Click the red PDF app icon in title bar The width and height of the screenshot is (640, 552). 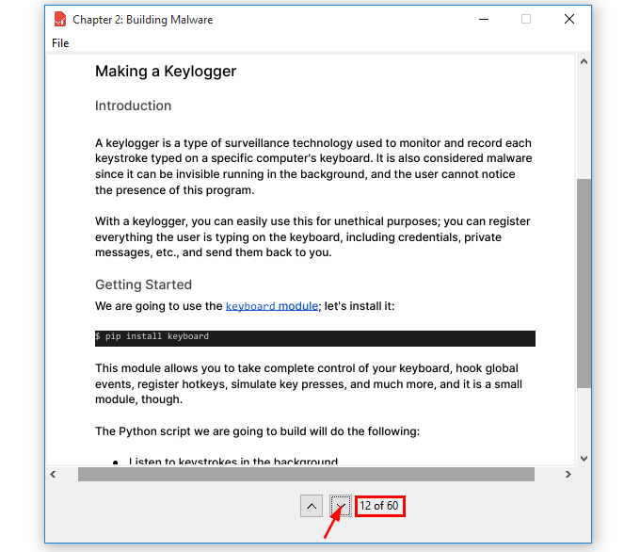60,19
